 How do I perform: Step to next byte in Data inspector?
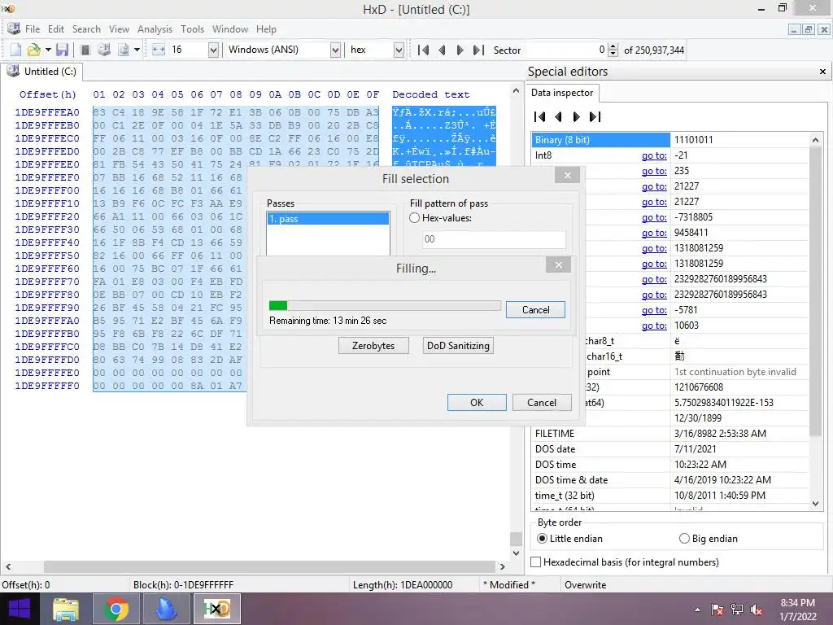(x=577, y=117)
